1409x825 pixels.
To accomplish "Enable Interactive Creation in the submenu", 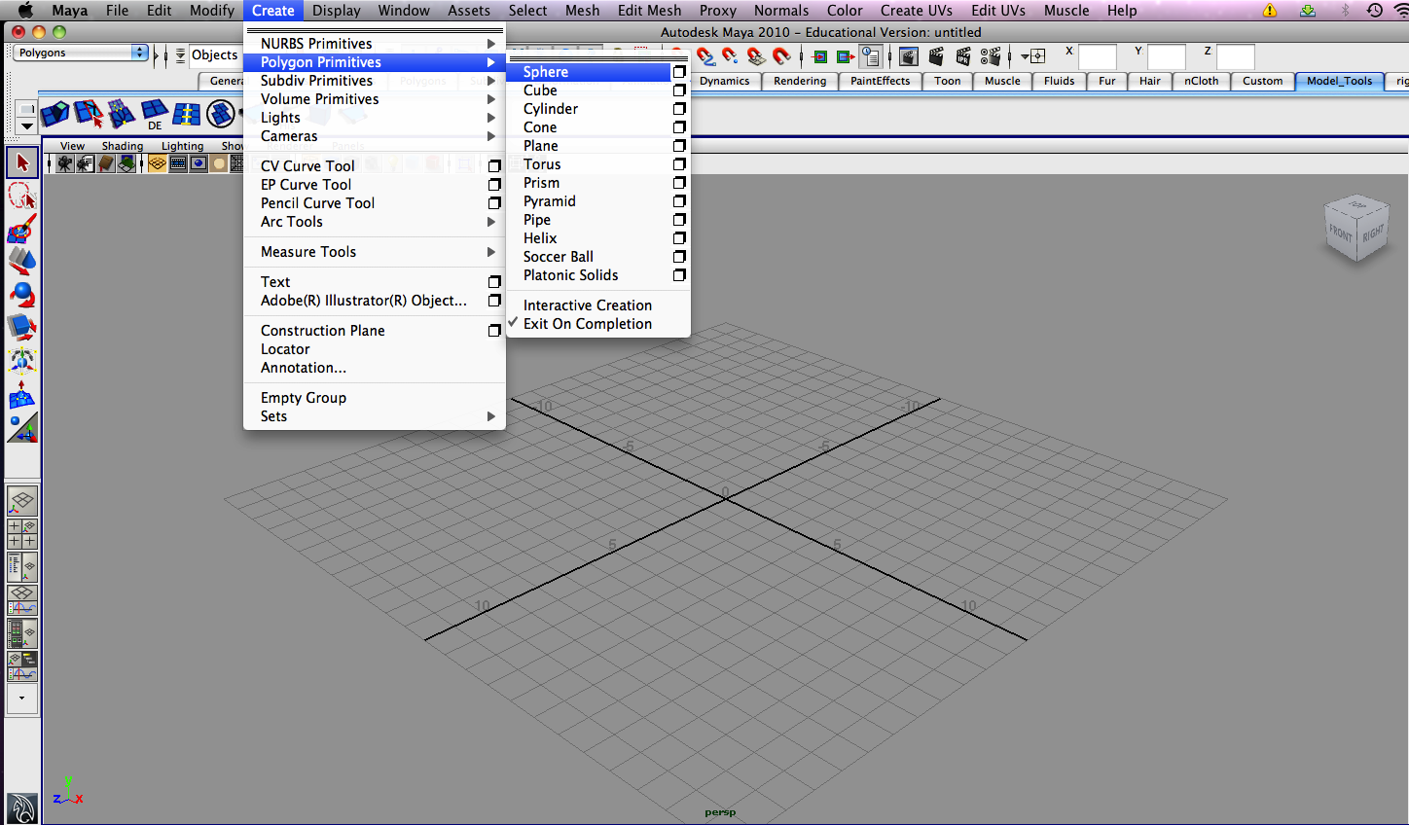I will (588, 305).
